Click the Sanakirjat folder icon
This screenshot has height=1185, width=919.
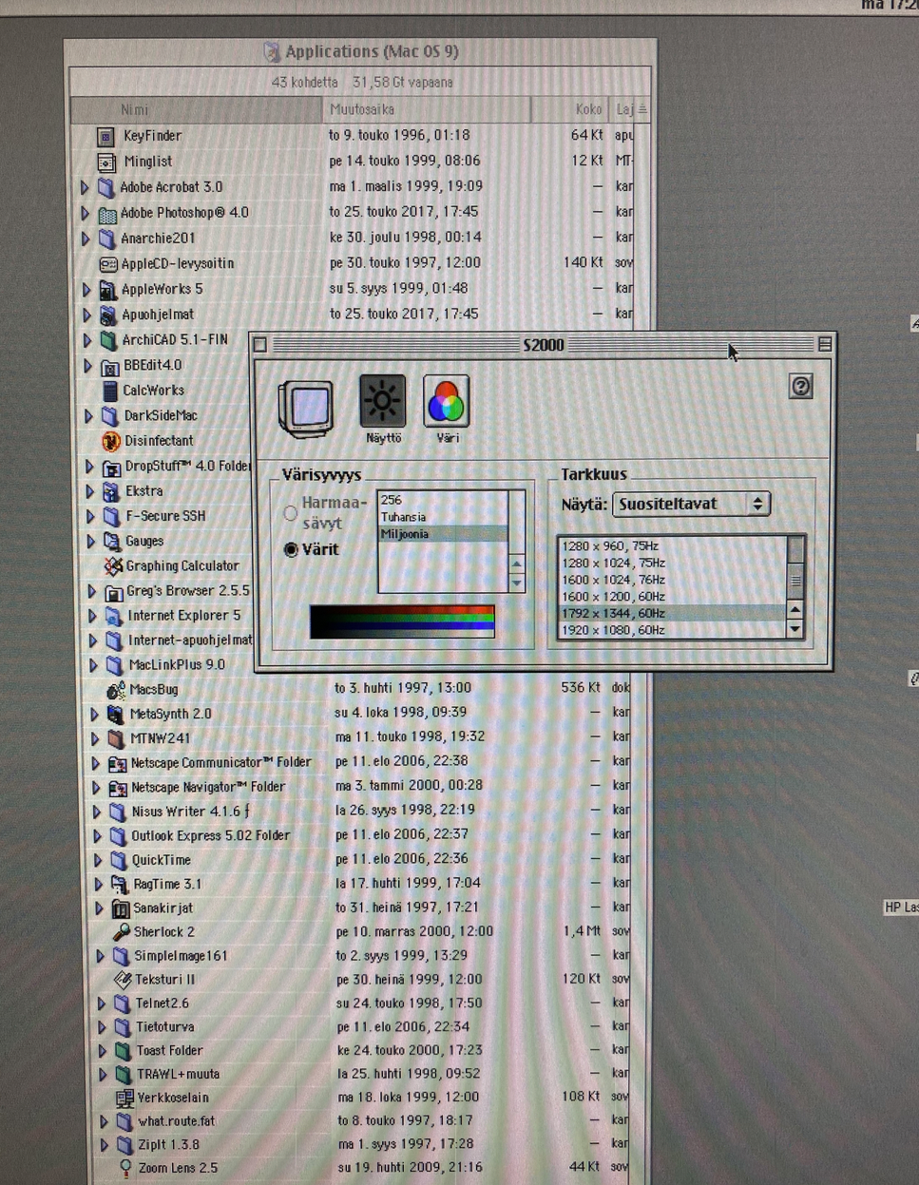121,908
